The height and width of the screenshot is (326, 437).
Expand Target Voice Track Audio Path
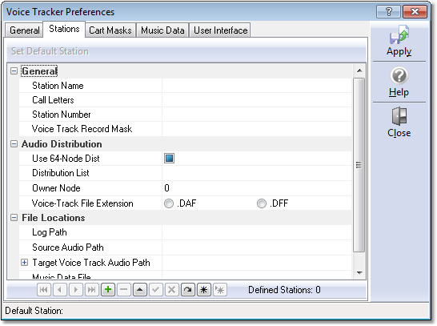(x=25, y=263)
